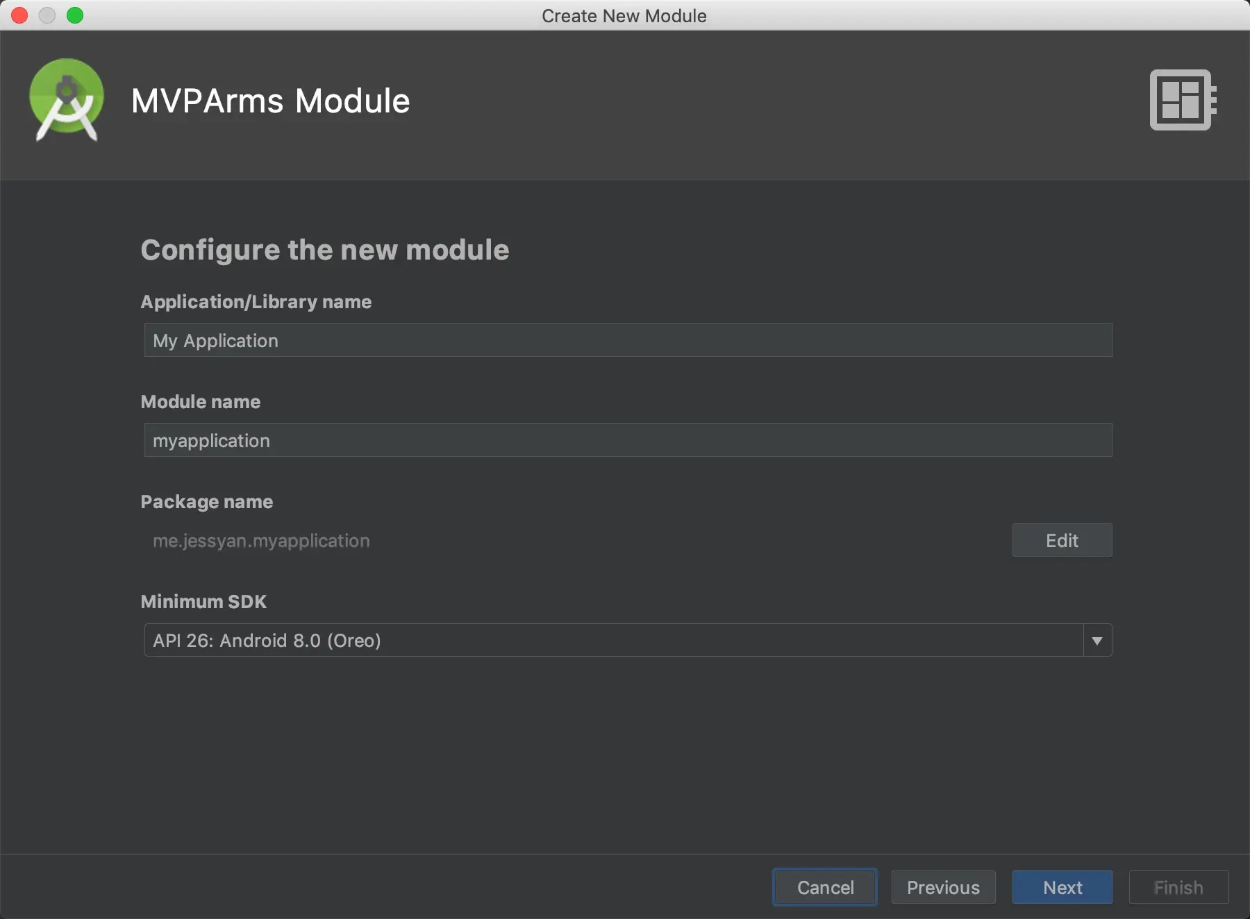The image size is (1250, 919).
Task: Click the Module name label
Action: [x=201, y=402]
